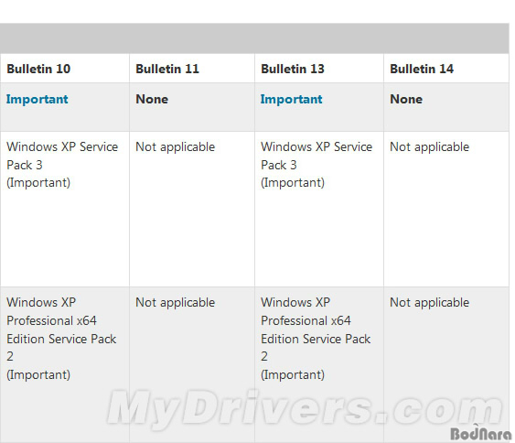Image resolution: width=515 pixels, height=443 pixels.
Task: Click second Not applicable cell under Bulletin 14
Action: [430, 303]
